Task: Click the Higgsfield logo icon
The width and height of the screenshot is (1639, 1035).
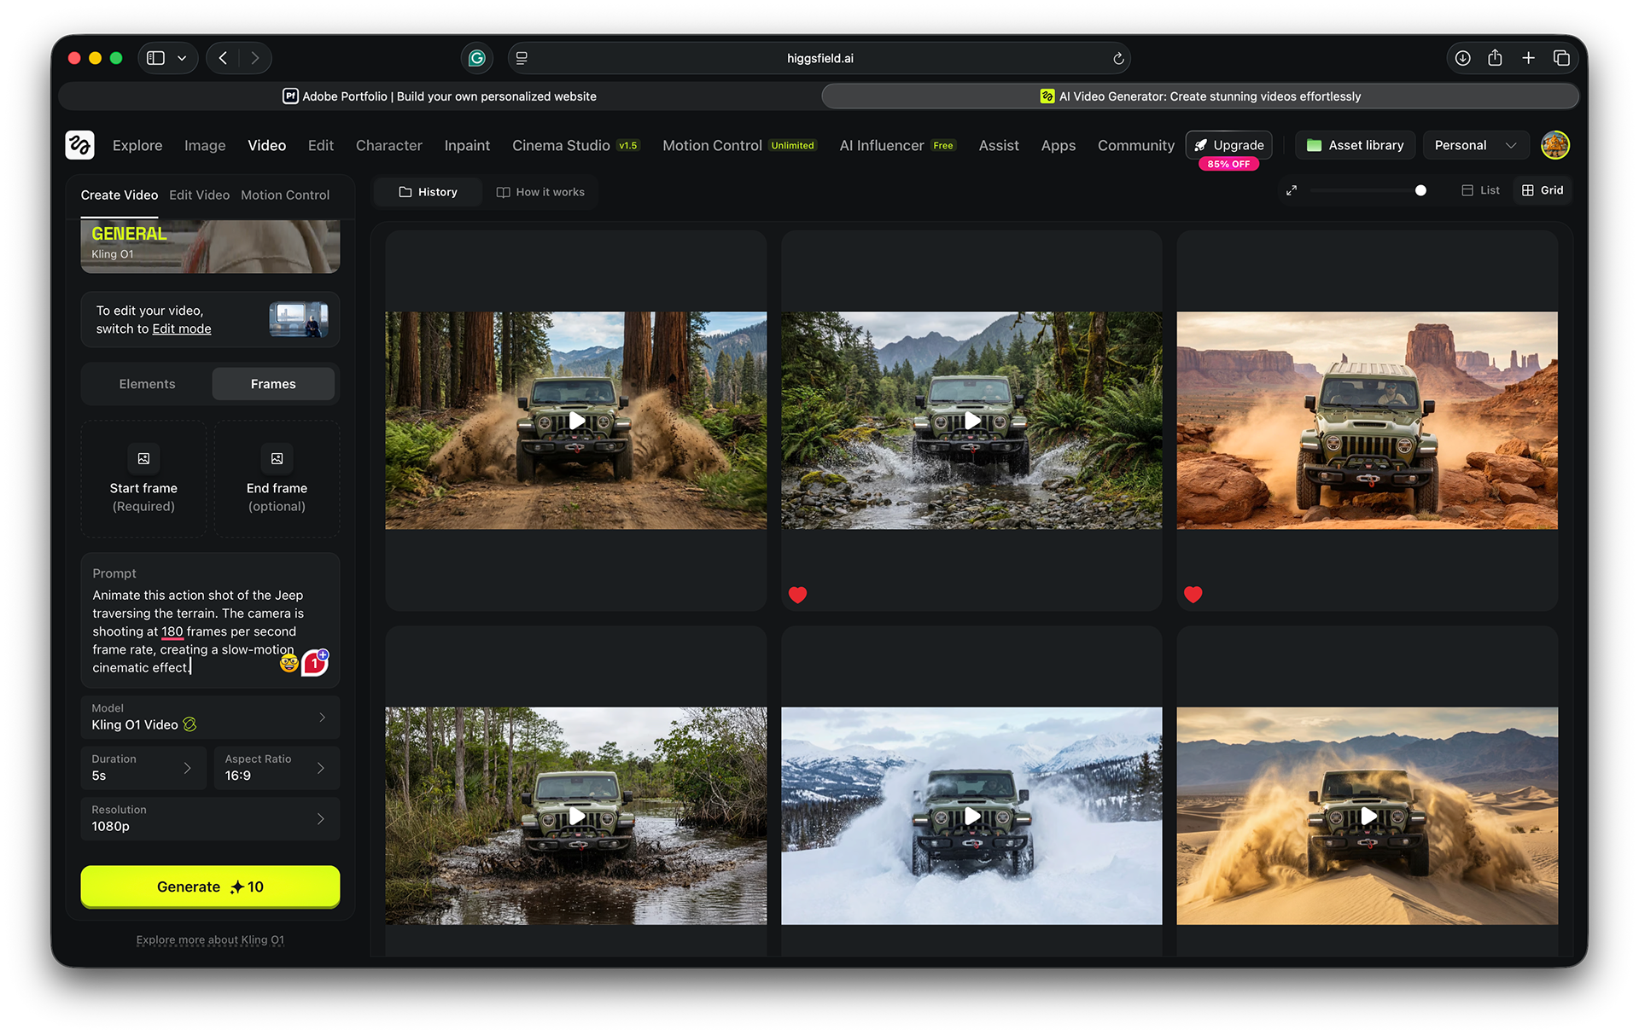Action: coord(79,145)
